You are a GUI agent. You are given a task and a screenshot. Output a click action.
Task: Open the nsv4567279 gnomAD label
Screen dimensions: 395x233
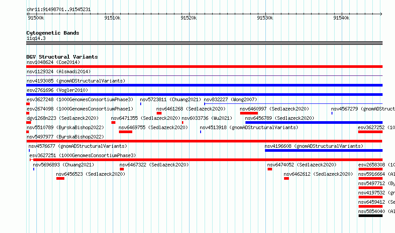point(363,109)
